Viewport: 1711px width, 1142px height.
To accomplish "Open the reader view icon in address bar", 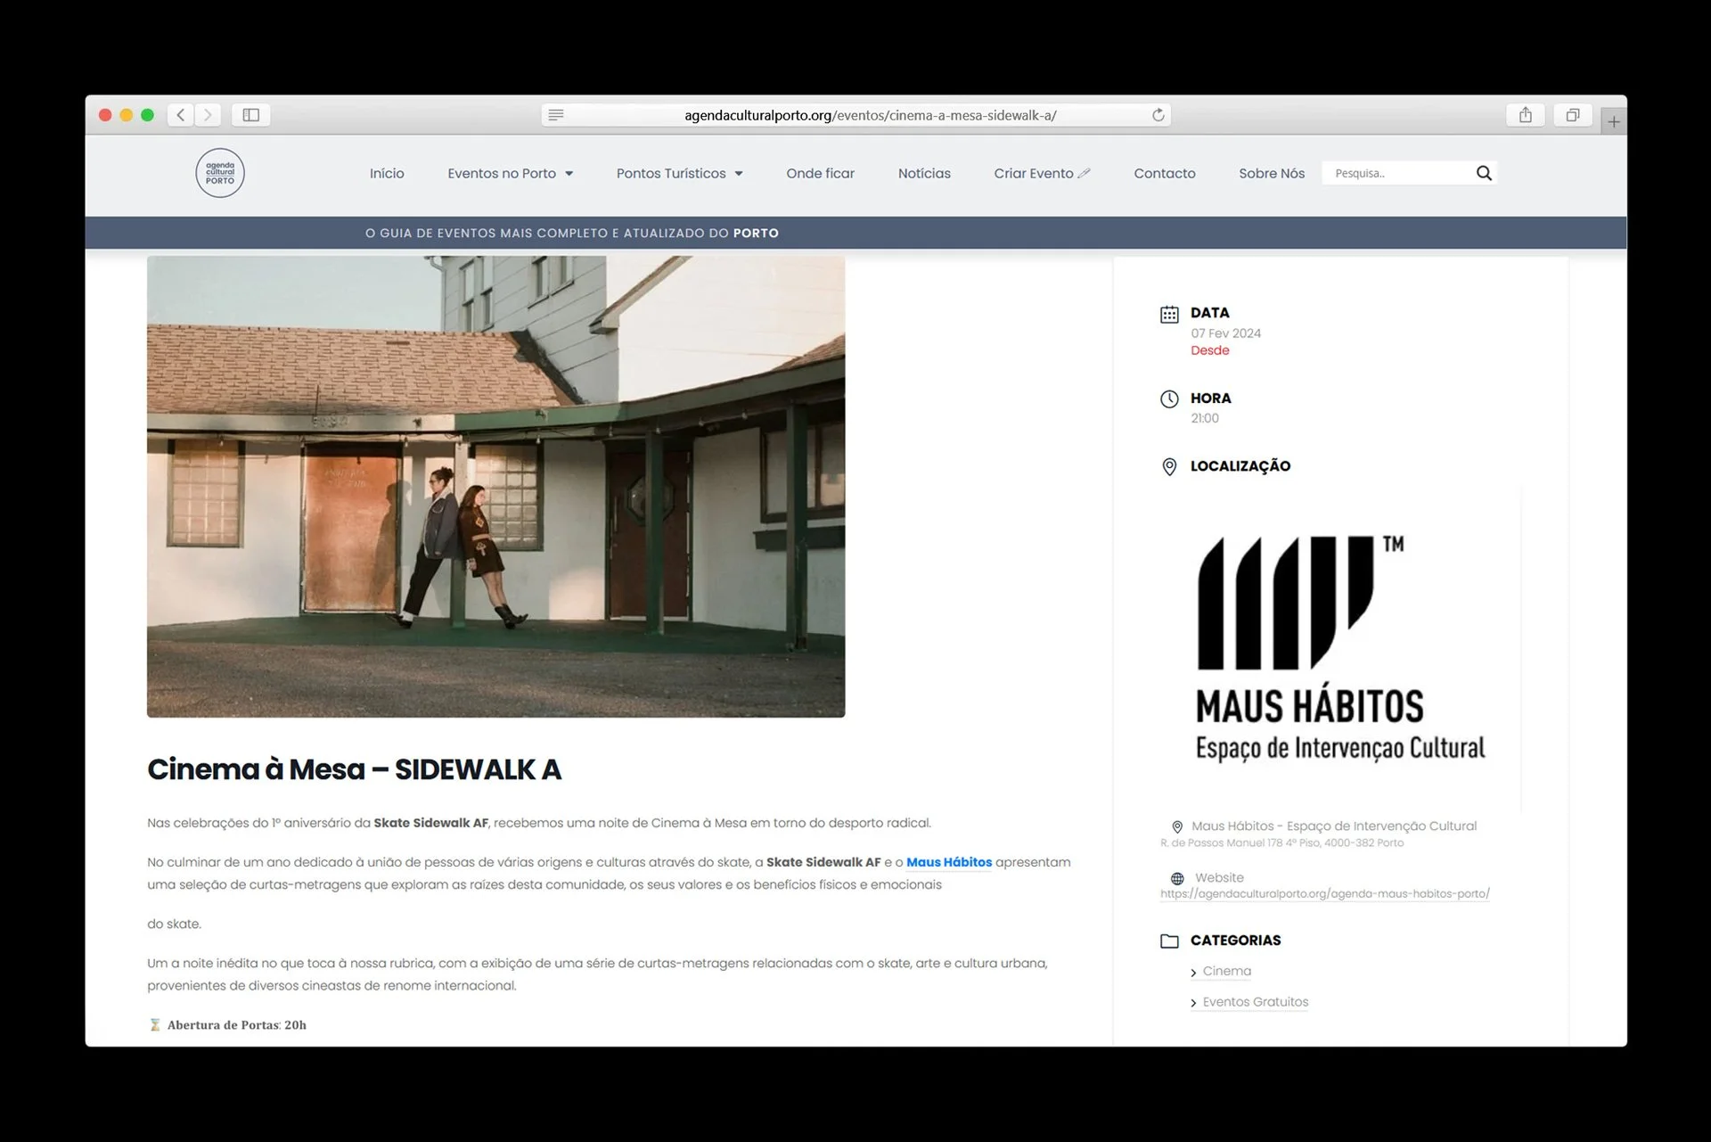I will tap(556, 115).
